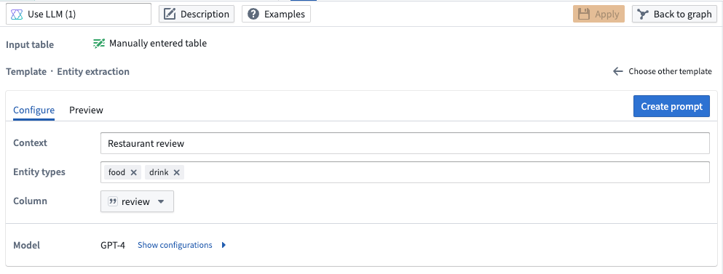
Task: Click the Use LLM (1) name field
Action: coord(79,15)
